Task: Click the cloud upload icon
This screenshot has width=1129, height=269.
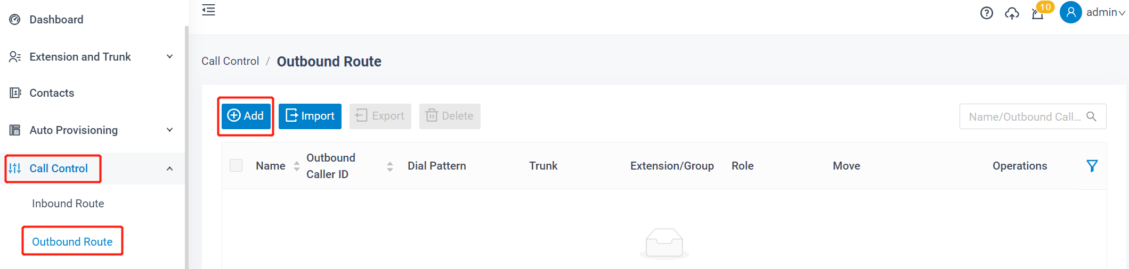Action: coord(1012,13)
